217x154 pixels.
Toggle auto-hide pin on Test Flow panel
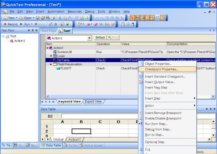click(33, 30)
